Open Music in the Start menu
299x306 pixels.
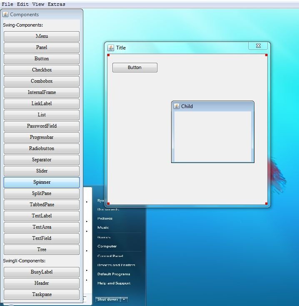pos(103,227)
